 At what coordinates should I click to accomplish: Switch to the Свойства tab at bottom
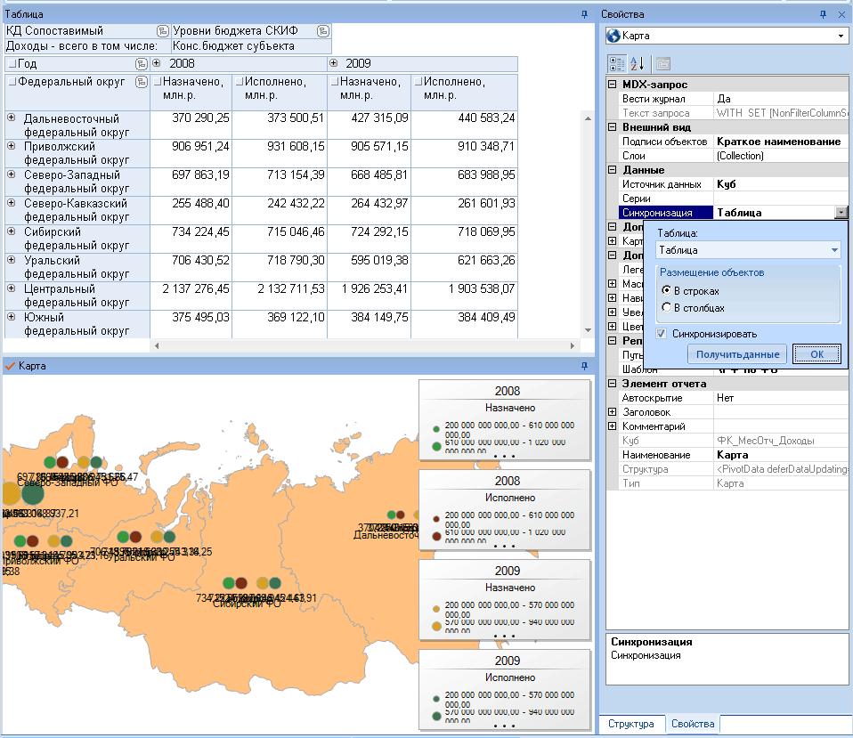tap(693, 724)
